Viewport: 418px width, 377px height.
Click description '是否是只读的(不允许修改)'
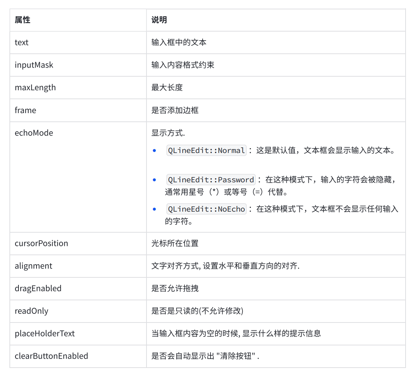[197, 311]
